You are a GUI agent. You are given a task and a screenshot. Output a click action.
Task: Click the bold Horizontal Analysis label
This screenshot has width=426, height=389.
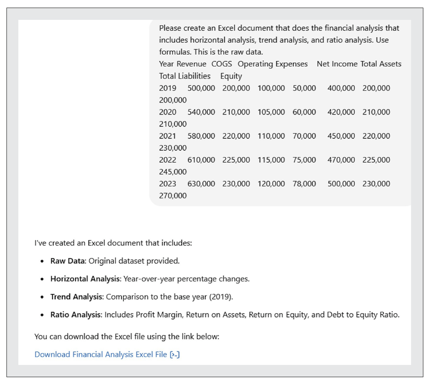(x=85, y=279)
